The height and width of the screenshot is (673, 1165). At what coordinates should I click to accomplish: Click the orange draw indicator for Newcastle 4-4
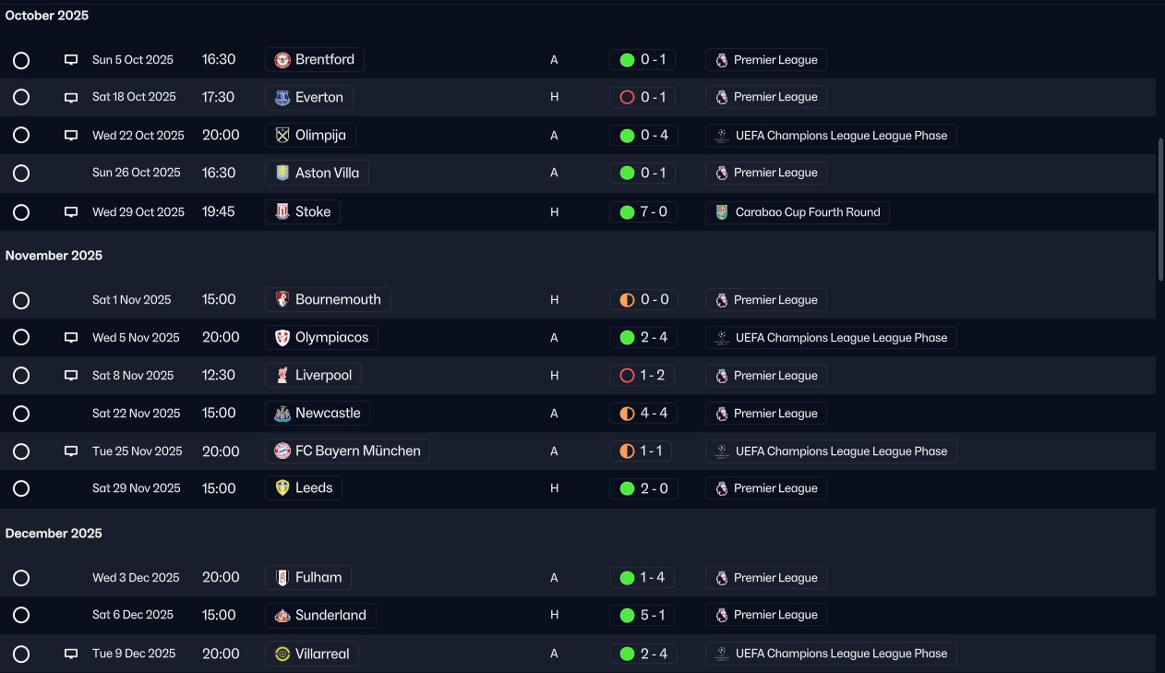627,414
